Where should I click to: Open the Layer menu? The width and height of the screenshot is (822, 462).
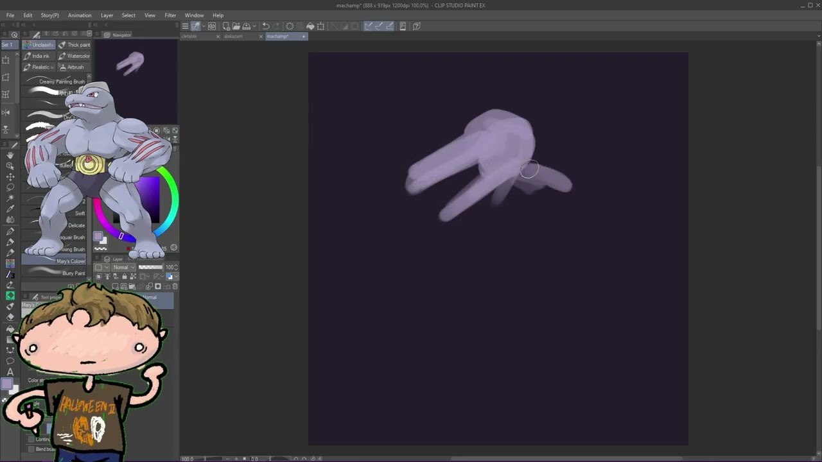coord(107,15)
